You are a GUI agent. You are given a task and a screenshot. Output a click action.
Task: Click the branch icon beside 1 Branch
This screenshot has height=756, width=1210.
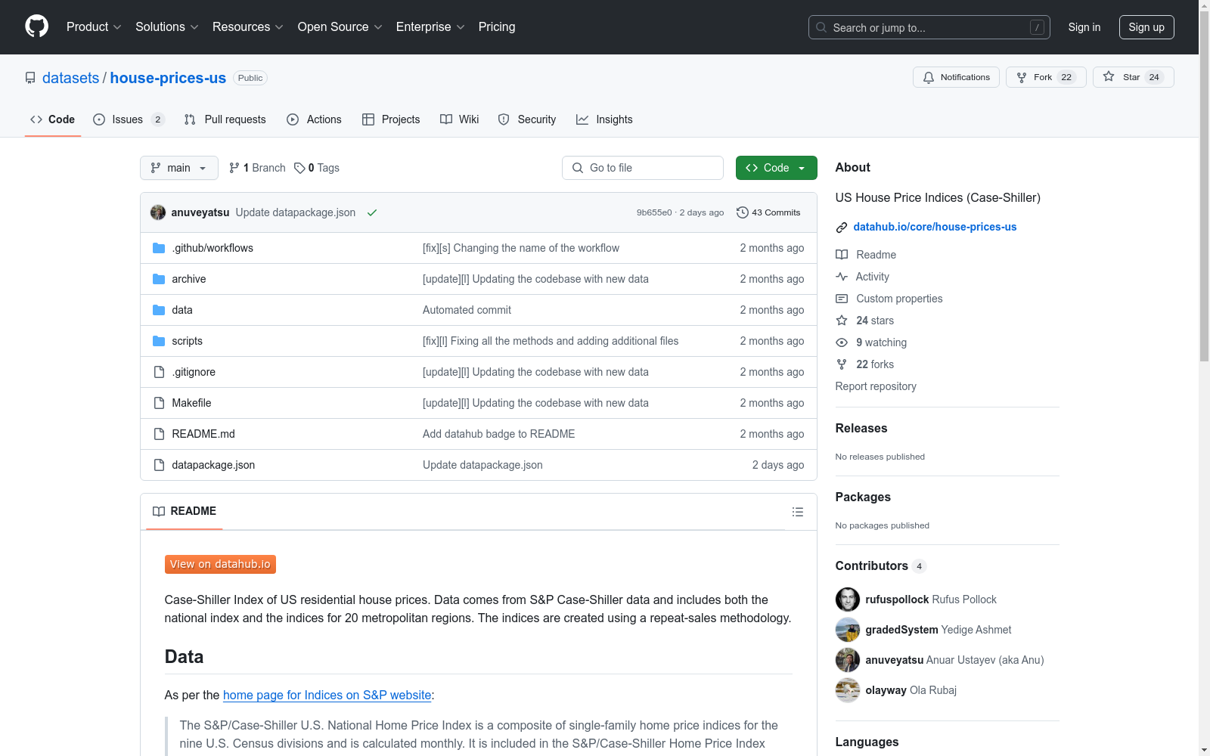click(234, 168)
